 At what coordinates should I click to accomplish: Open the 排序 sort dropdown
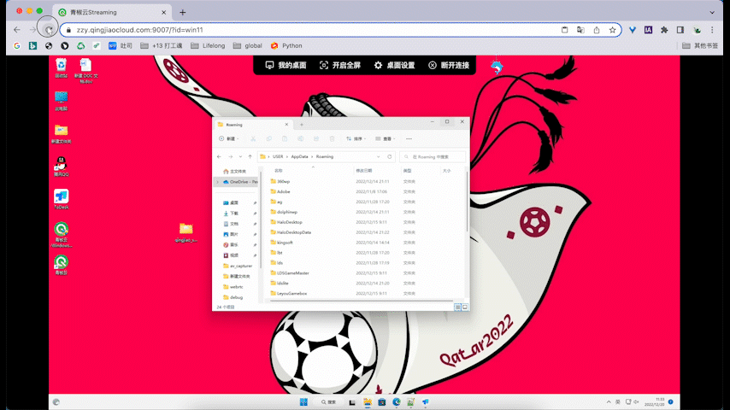356,138
